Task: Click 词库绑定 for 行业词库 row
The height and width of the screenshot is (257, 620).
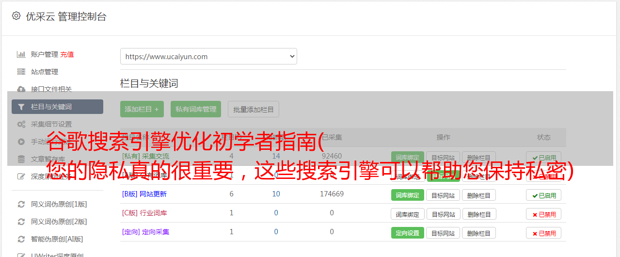Action: tap(408, 214)
